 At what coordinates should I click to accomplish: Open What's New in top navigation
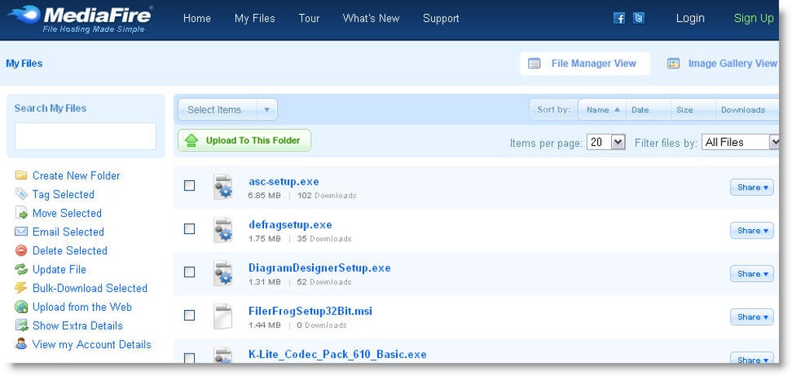click(370, 19)
